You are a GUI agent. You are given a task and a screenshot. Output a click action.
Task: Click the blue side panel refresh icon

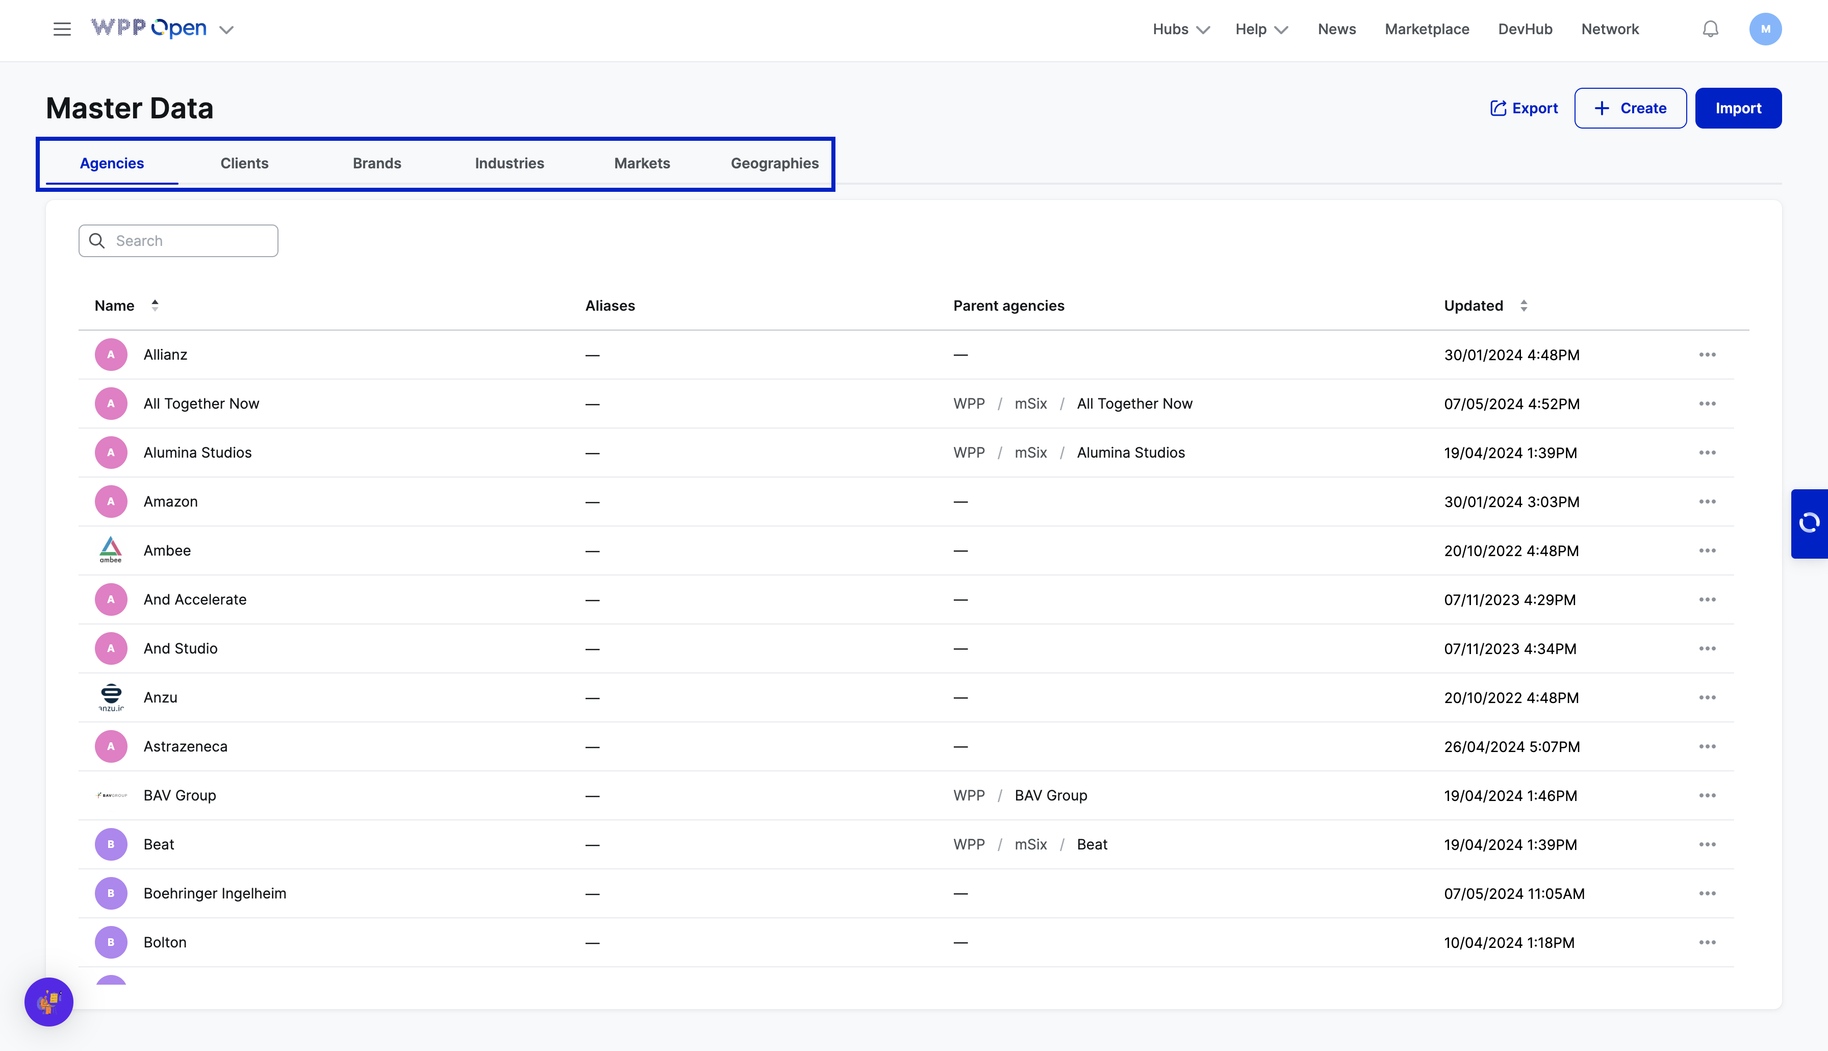tap(1809, 523)
